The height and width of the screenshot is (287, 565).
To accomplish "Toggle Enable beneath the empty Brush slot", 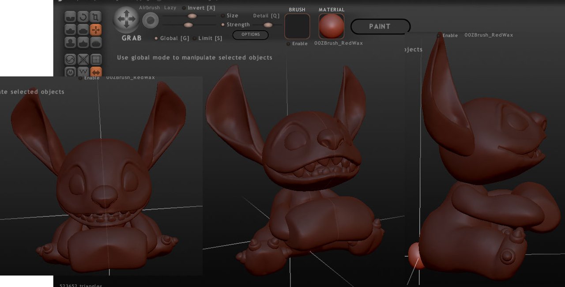I will coord(297,44).
